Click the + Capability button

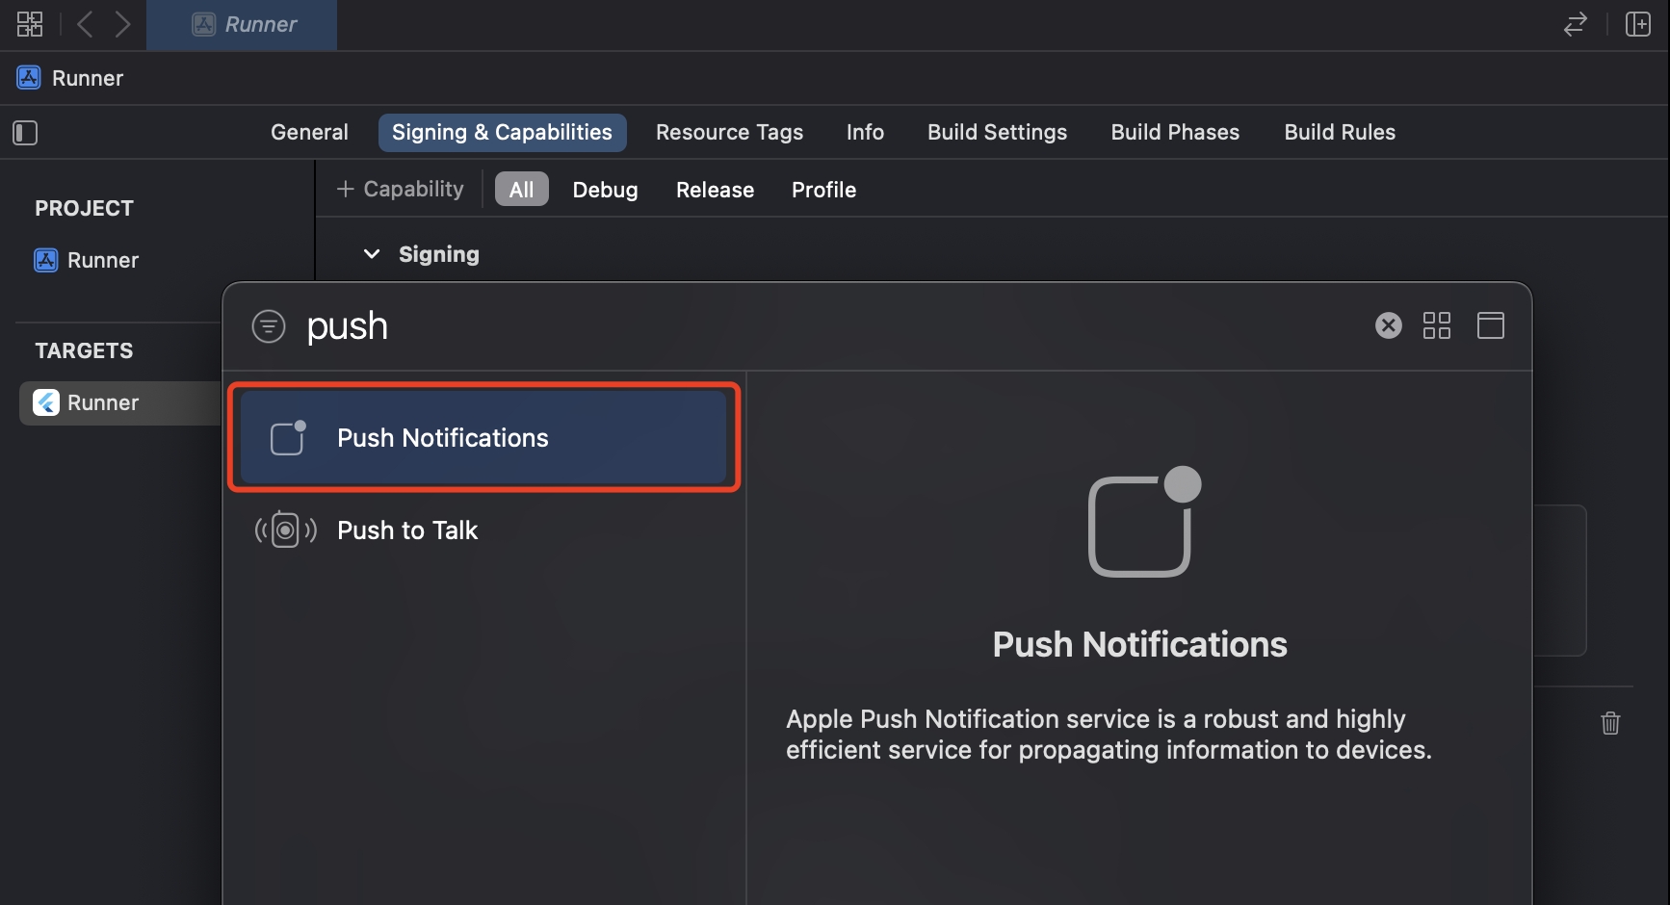coord(401,190)
